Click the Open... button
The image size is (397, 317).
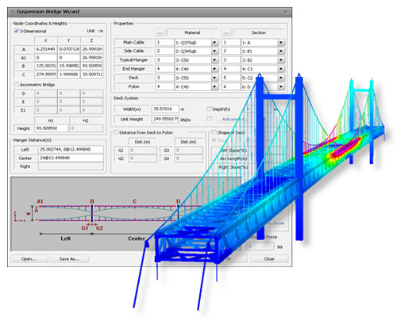click(x=29, y=259)
